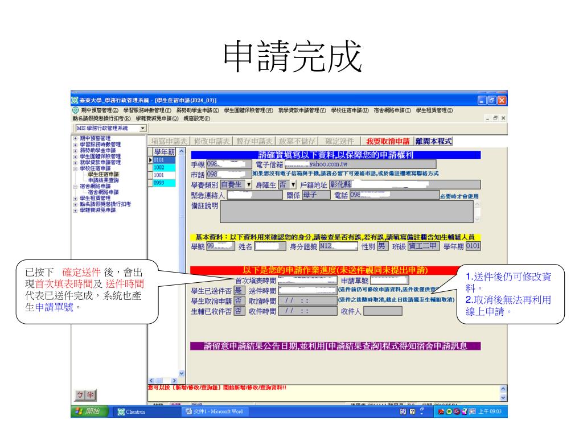
Task: Expand the 學習服務時數管理 tree node
Action: (x=75, y=145)
